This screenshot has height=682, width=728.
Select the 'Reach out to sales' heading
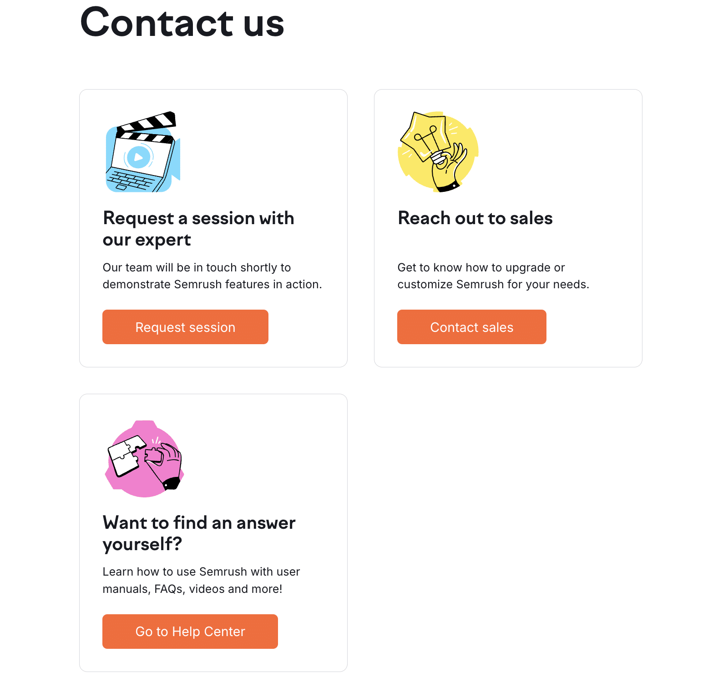coord(475,218)
